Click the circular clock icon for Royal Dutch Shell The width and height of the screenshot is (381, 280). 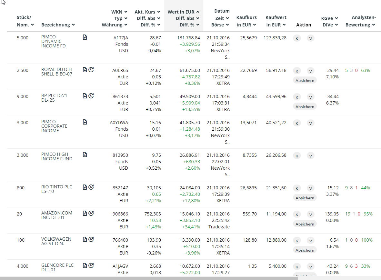click(91, 70)
